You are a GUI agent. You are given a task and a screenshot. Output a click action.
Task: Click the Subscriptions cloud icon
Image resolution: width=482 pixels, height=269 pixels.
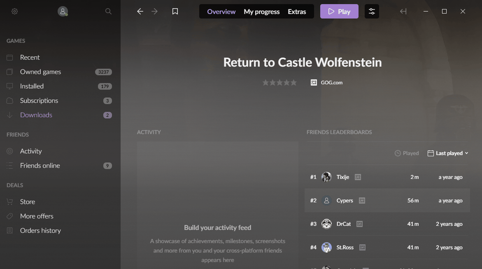click(10, 101)
